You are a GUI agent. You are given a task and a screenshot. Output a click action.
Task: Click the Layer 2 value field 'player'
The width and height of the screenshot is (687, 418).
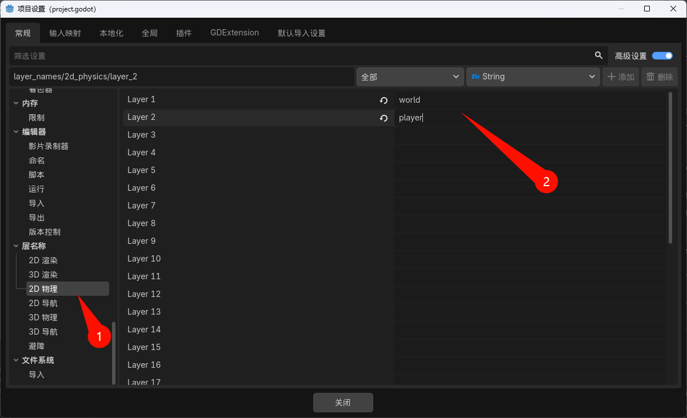tap(529, 118)
